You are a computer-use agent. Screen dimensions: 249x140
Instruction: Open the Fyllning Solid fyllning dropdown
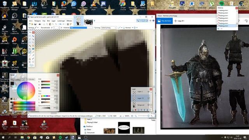(109, 28)
